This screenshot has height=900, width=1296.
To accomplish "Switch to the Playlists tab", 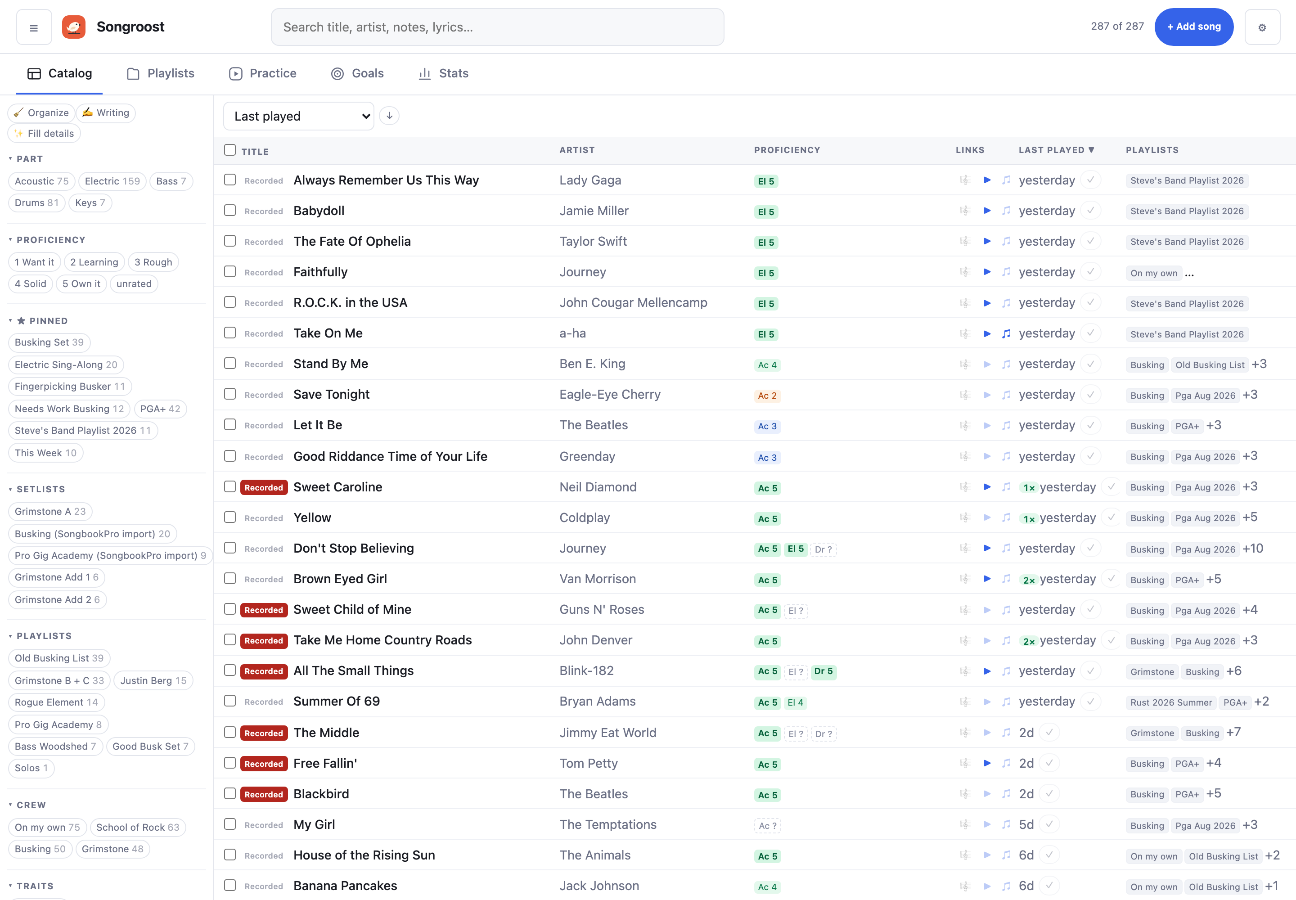I will (161, 74).
